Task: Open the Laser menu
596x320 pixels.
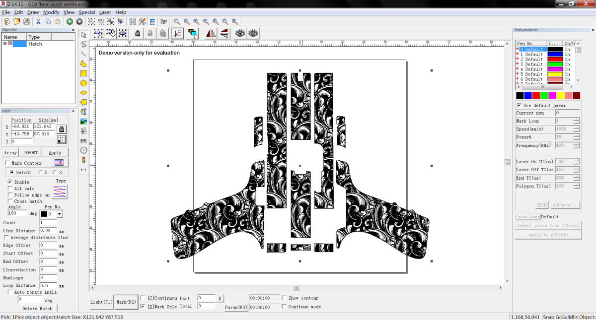Action: pos(105,12)
